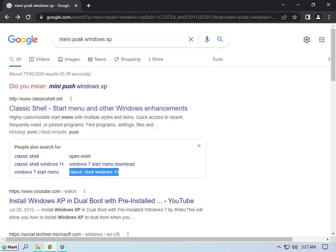This screenshot has width=336, height=252.
Task: Click the scroll-right arrow of the horizontal scrollbar
Action: pos(328,239)
